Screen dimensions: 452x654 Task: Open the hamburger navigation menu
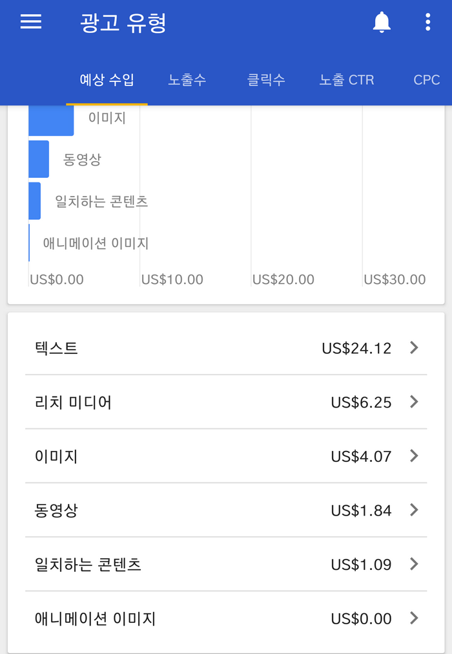pos(31,22)
